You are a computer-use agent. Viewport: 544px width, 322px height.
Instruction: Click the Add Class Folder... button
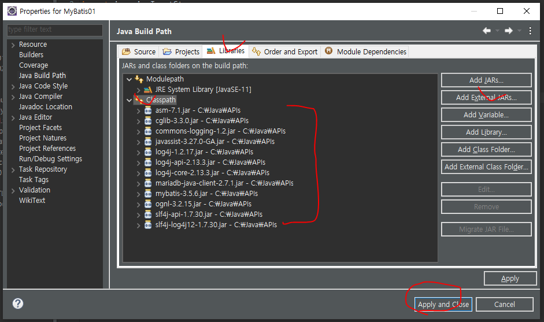tap(486, 150)
